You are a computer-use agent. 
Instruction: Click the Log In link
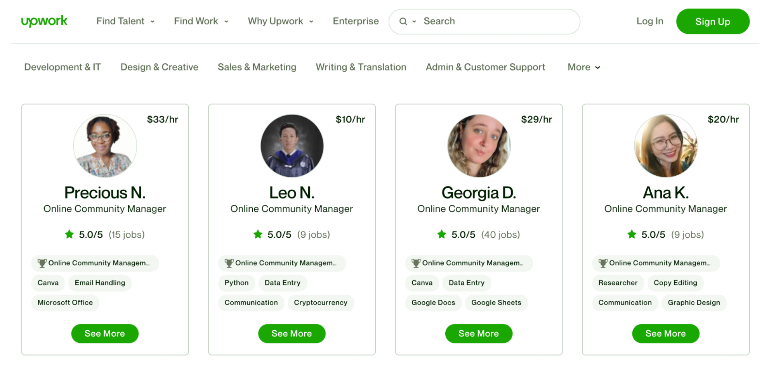tap(649, 21)
